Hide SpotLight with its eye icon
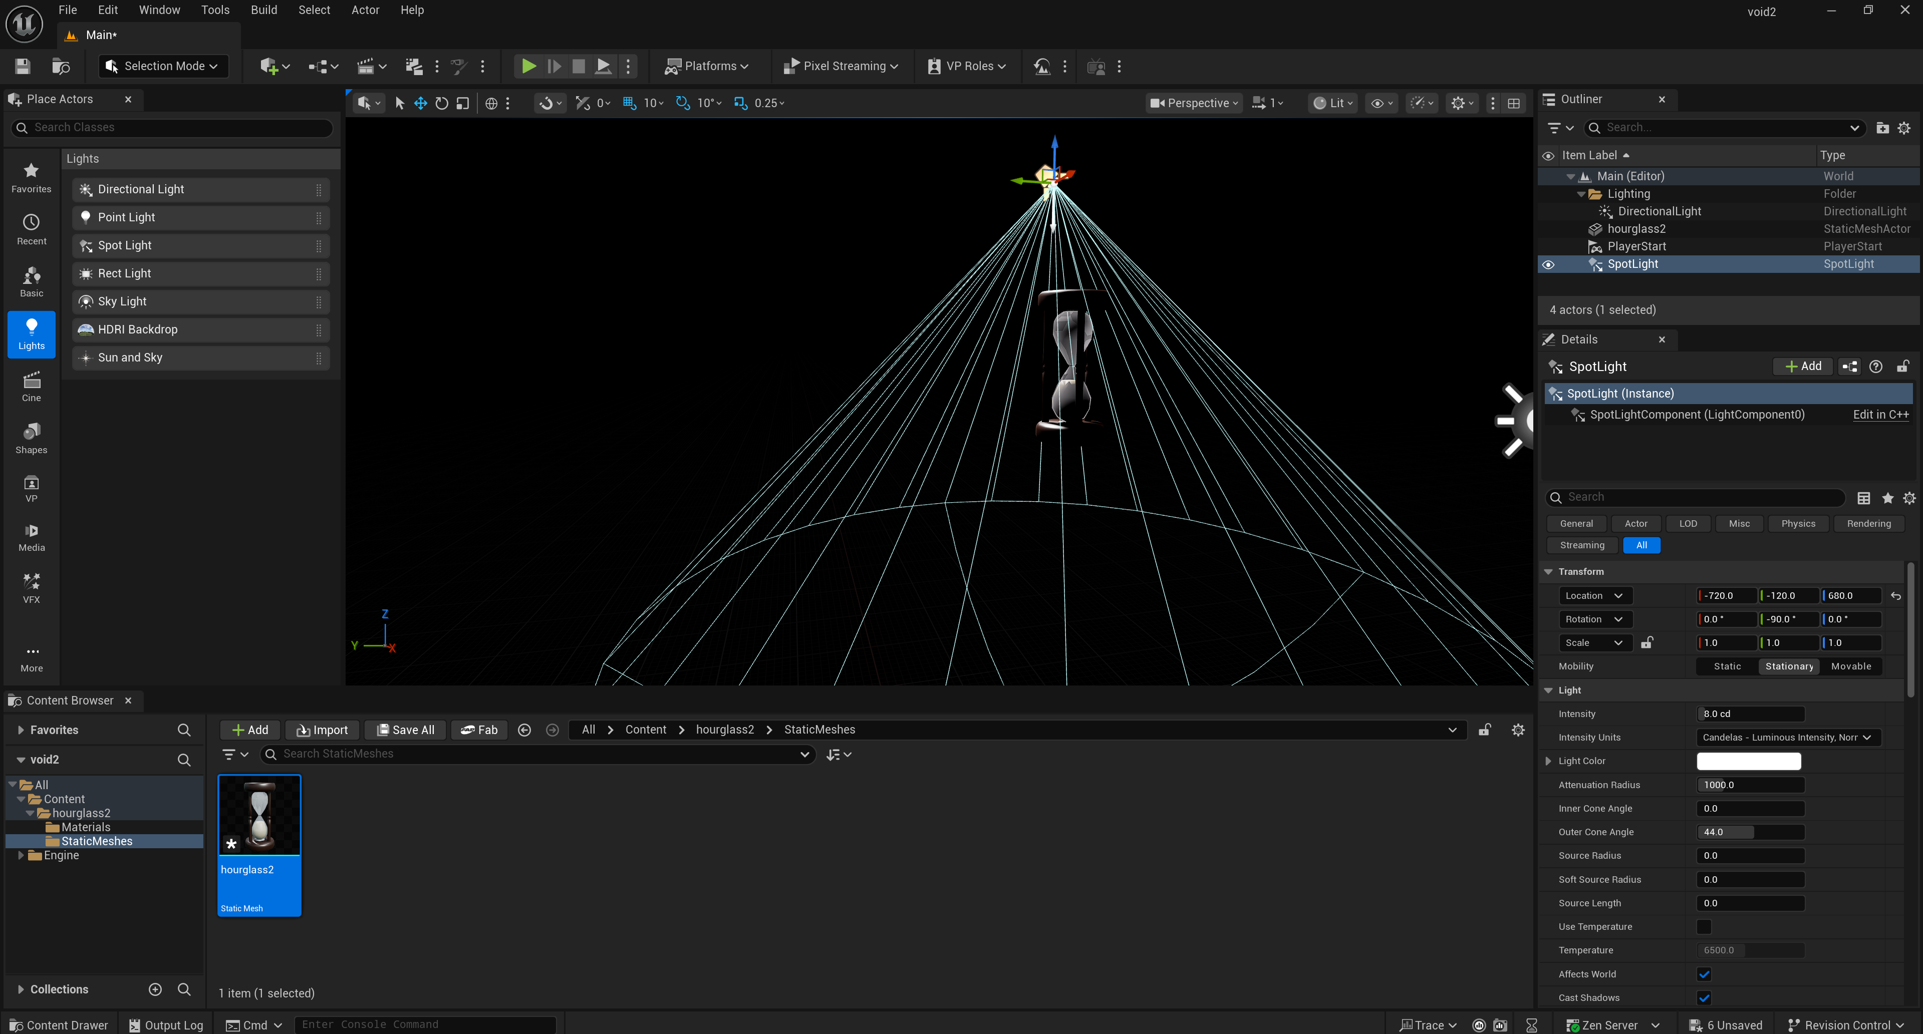This screenshot has height=1034, width=1923. 1548,264
